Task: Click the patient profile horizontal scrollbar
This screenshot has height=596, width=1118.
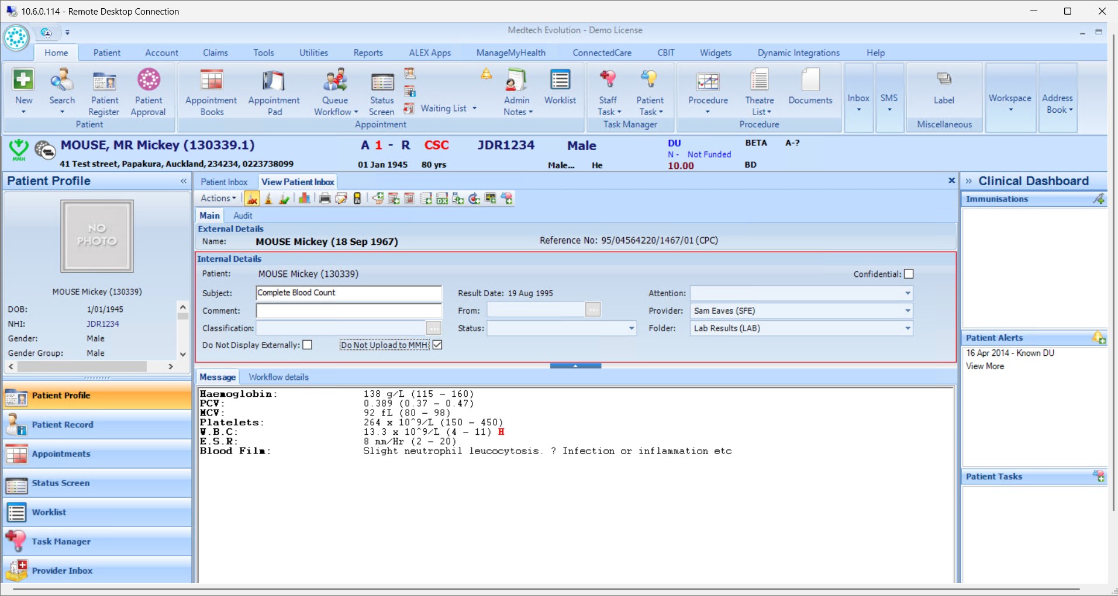Action: pyautogui.click(x=82, y=366)
